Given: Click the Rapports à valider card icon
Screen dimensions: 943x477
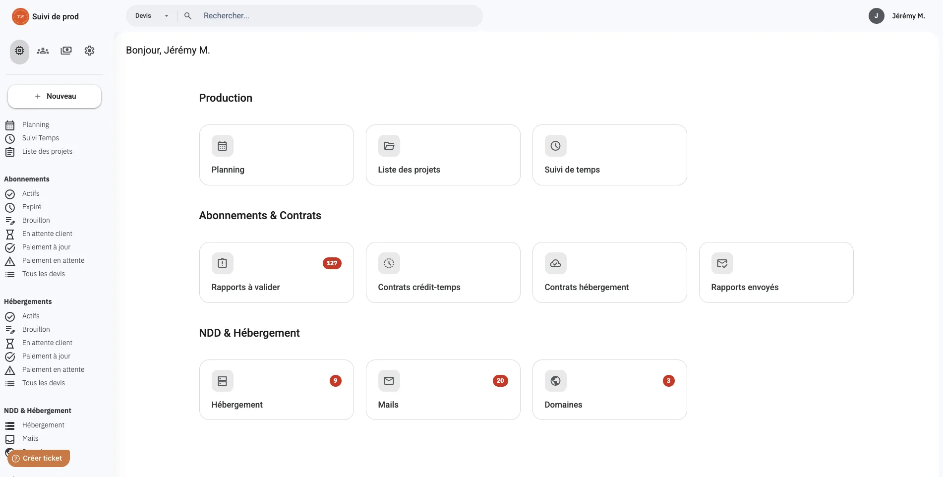Looking at the screenshot, I should [222, 263].
